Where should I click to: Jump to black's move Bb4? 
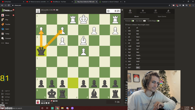[137, 34]
